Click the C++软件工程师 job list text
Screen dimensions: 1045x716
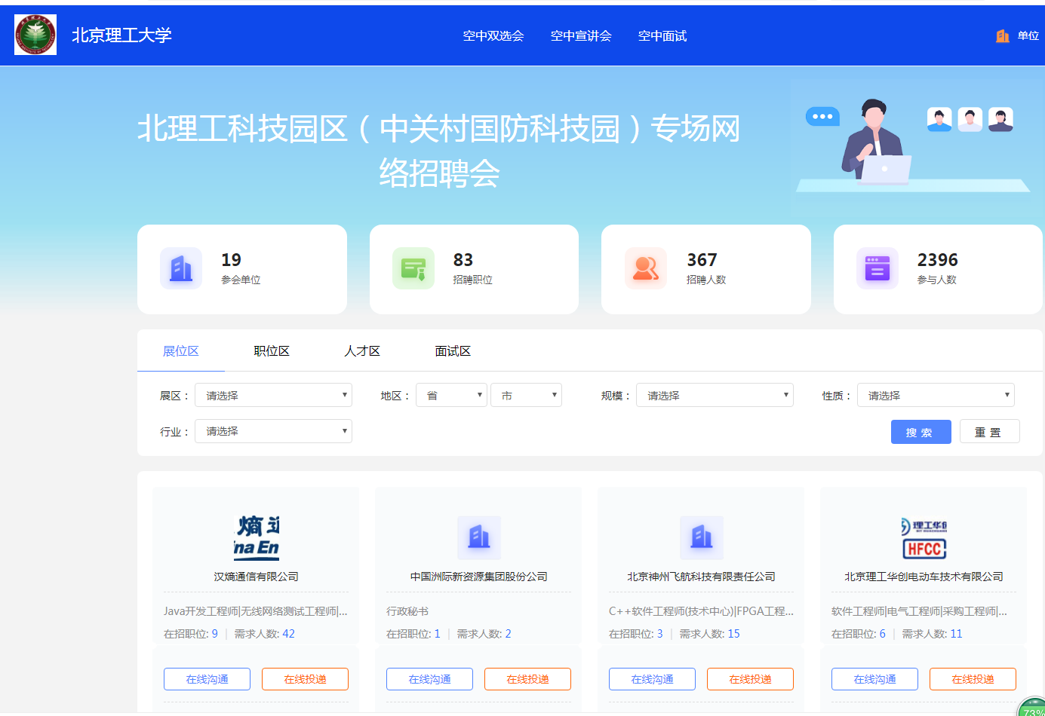tap(701, 611)
